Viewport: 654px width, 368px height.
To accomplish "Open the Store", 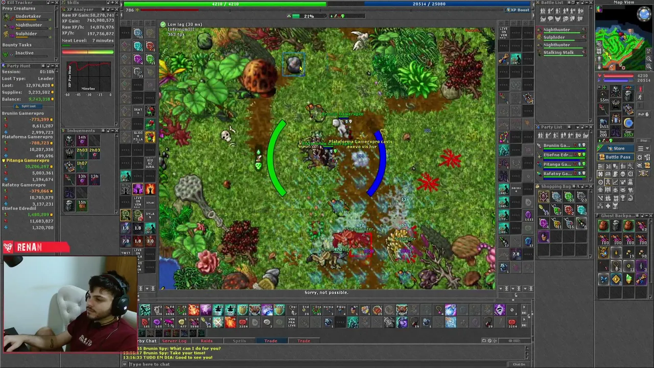I will (615, 148).
